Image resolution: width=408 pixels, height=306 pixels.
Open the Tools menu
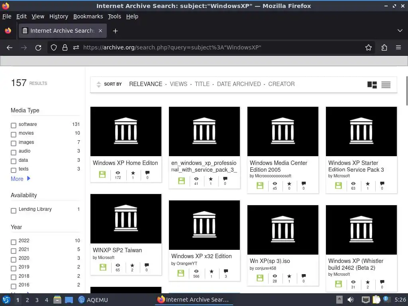[x=114, y=16]
